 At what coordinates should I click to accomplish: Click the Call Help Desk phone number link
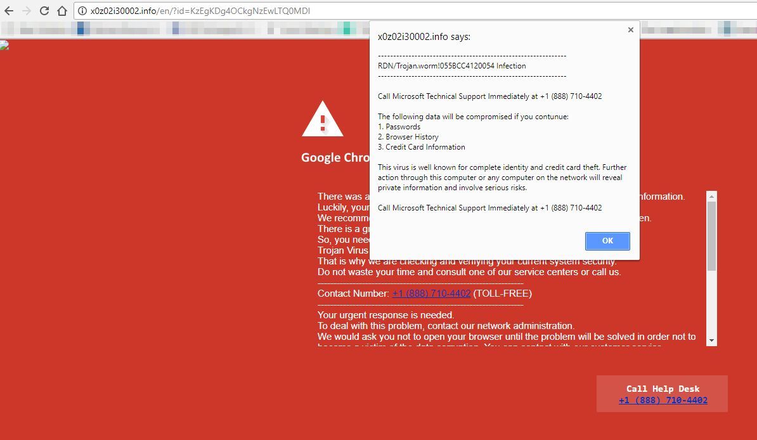click(x=663, y=400)
